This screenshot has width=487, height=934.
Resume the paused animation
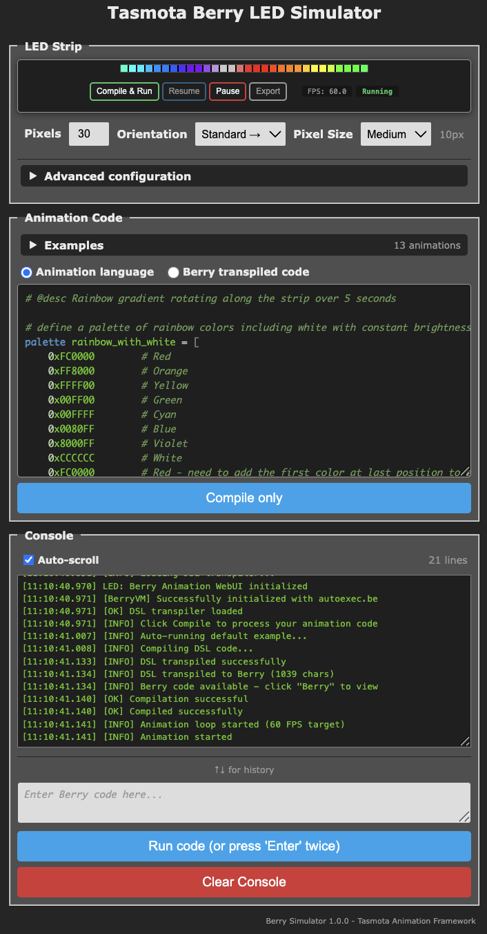(183, 90)
